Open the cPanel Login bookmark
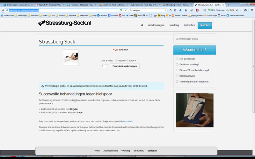This screenshot has width=255, height=159. (x=210, y=15)
